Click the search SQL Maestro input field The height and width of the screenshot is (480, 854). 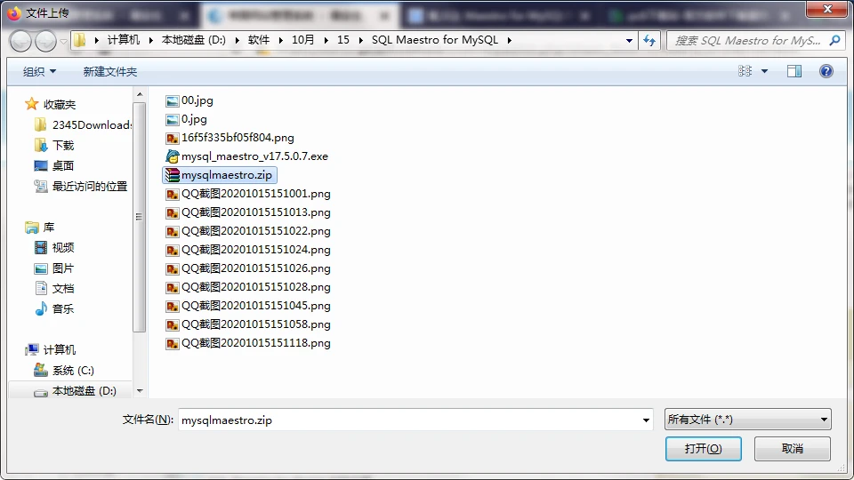(746, 40)
